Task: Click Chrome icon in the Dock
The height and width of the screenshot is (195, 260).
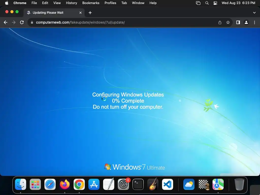Action: (x=79, y=184)
